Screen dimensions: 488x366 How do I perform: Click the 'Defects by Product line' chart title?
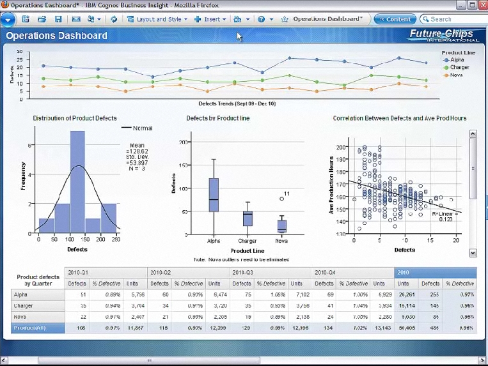218,118
